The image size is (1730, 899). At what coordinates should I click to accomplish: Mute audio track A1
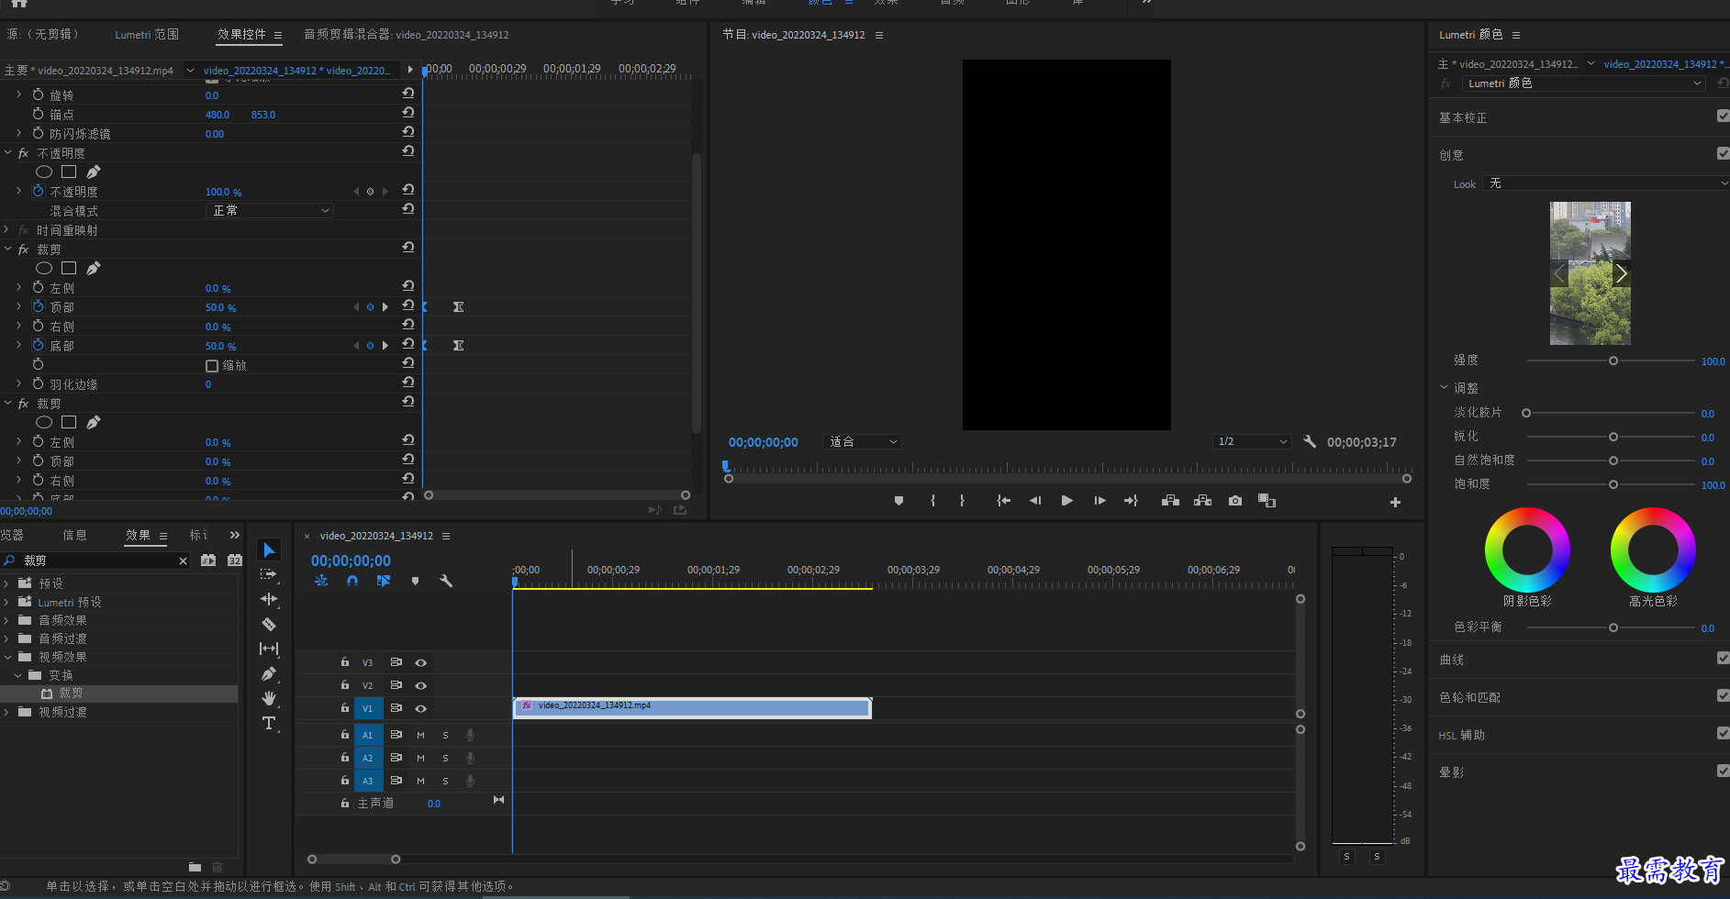[x=420, y=735]
